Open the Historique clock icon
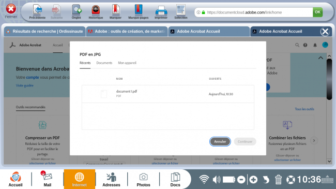Viewport: 336px width, 189px height. pos(96,10)
